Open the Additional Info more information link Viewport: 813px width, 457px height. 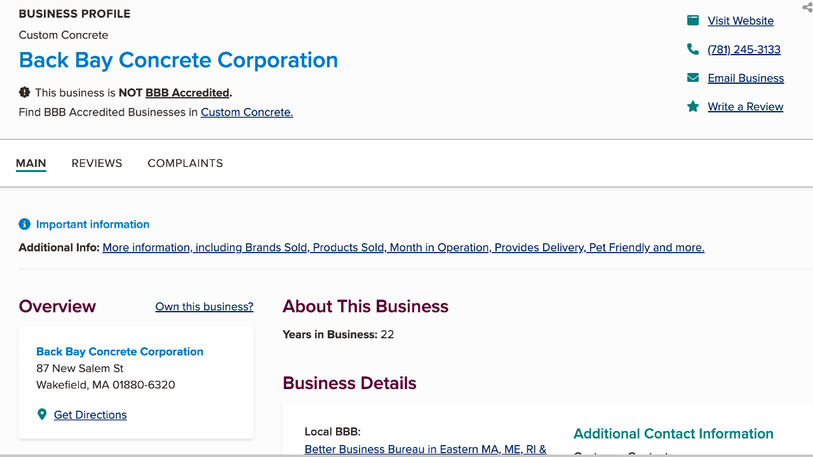tap(403, 247)
